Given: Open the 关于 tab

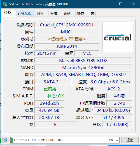Looking at the screenshot, I should pyautogui.click(x=95, y=13).
